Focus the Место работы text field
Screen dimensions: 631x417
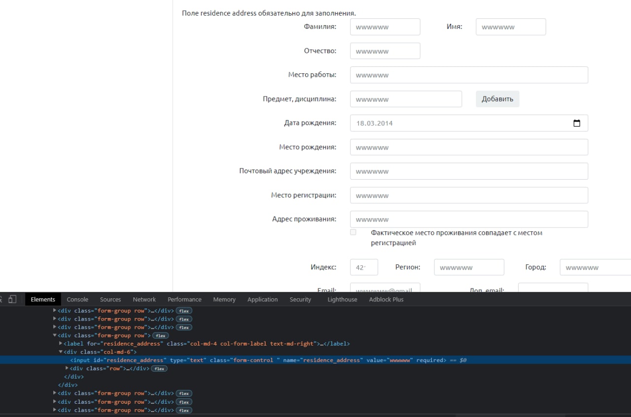tap(469, 75)
